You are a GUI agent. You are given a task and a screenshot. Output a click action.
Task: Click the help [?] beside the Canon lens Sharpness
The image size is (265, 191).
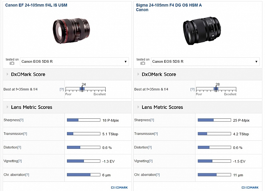click(x=21, y=120)
